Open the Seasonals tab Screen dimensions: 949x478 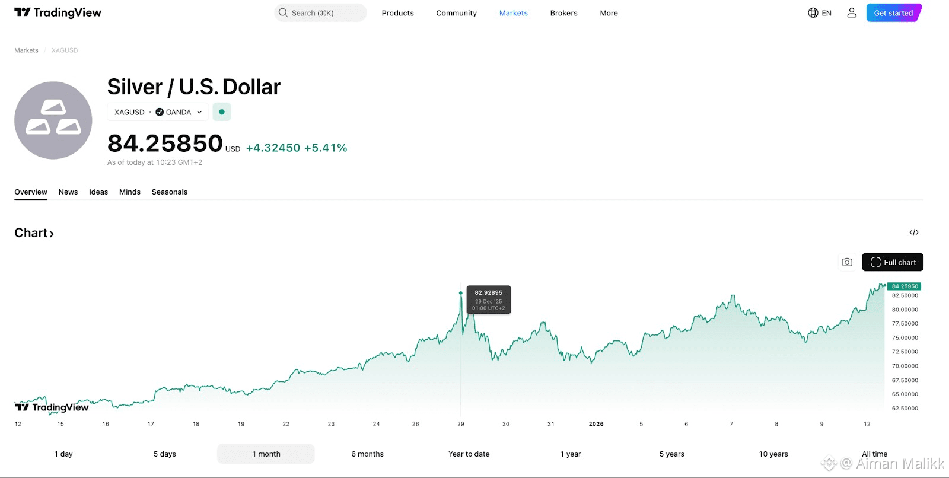[x=170, y=192]
